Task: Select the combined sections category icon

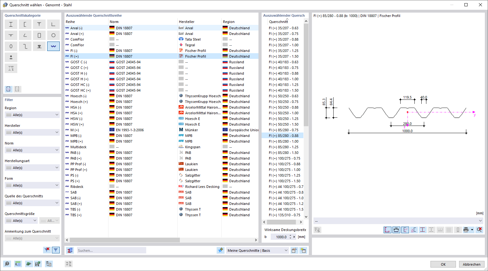Action: point(11,68)
